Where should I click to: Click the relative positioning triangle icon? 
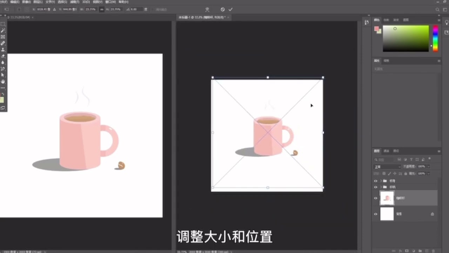[x=54, y=9]
